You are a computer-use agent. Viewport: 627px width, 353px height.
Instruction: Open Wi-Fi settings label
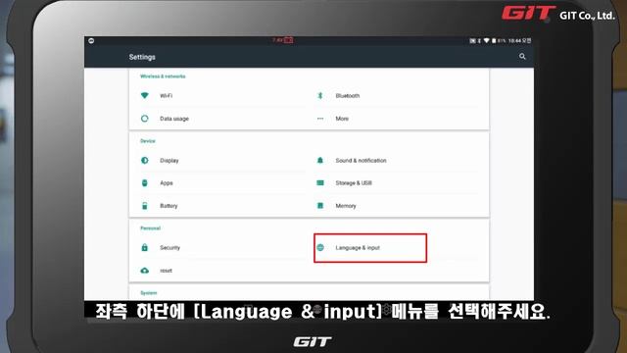coord(166,96)
